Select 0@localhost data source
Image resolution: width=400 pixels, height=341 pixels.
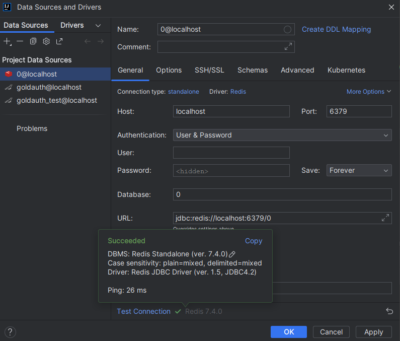click(x=55, y=74)
